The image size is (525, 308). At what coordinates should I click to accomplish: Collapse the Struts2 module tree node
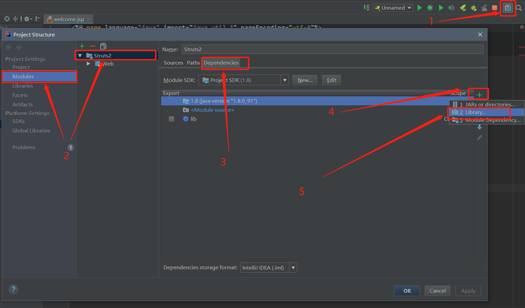pos(80,56)
